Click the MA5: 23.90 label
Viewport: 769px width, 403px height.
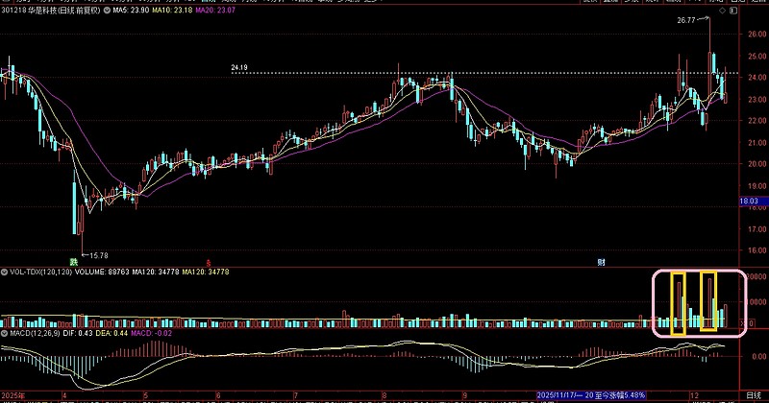131,11
